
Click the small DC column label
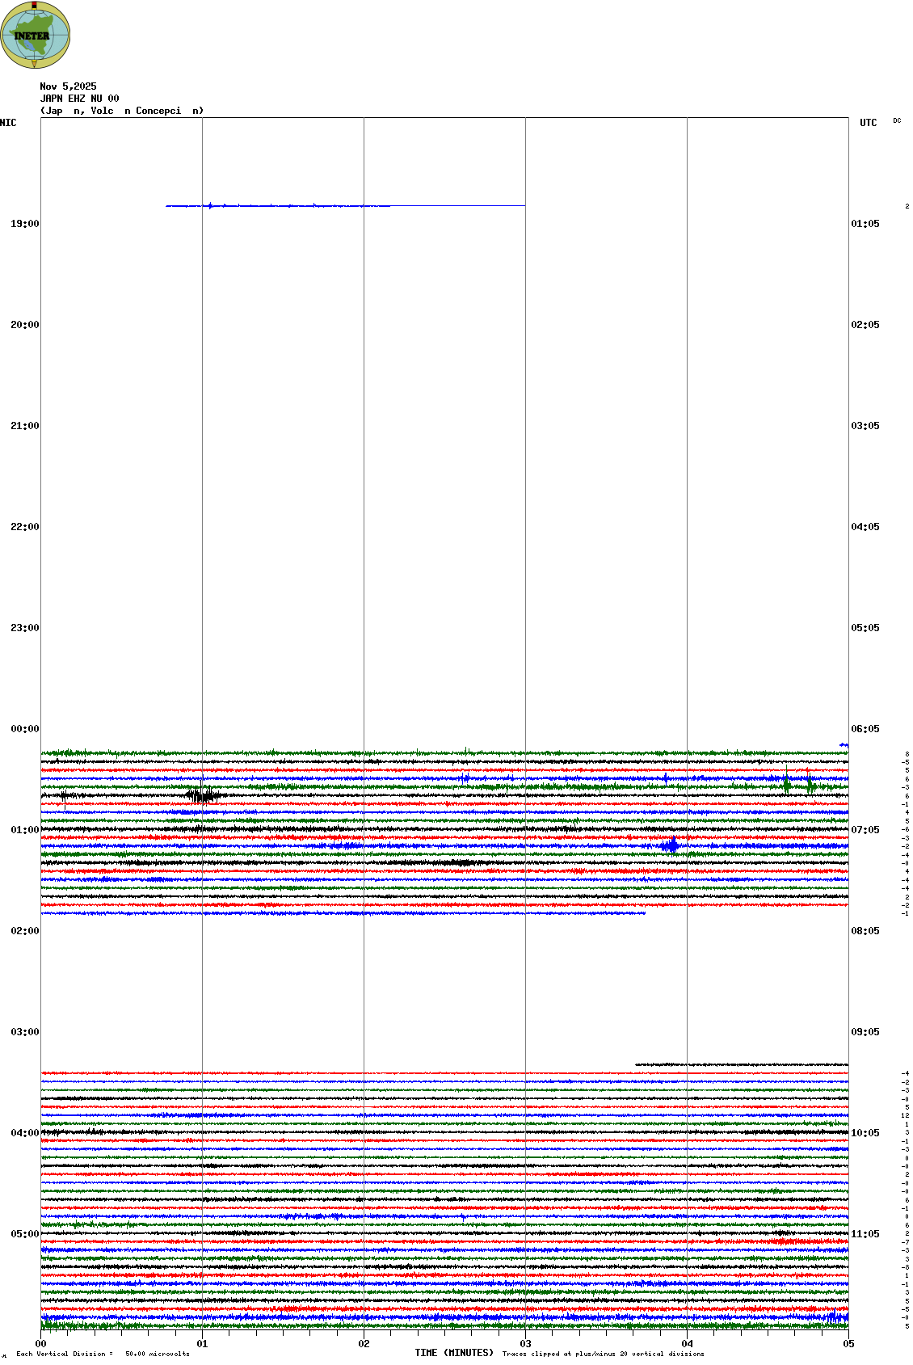(897, 121)
